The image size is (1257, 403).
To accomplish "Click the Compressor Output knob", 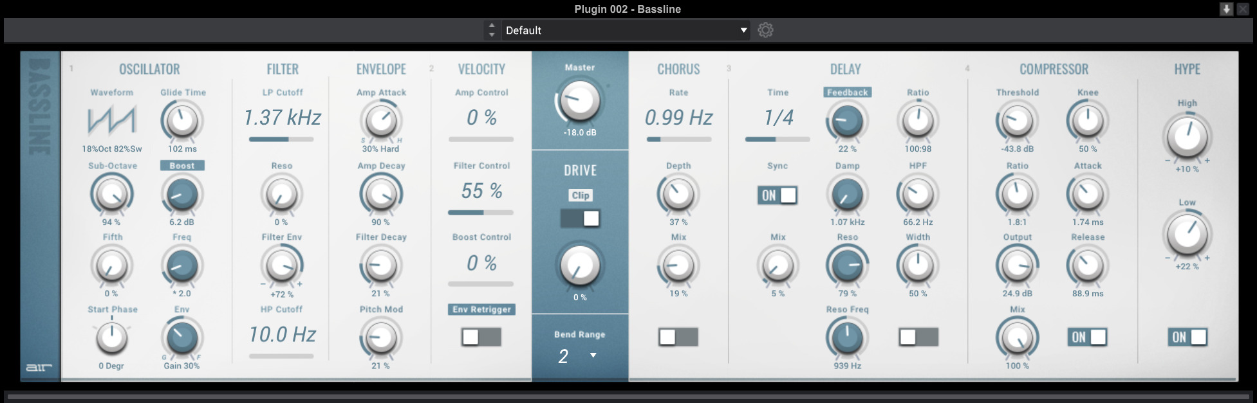I will [1018, 265].
